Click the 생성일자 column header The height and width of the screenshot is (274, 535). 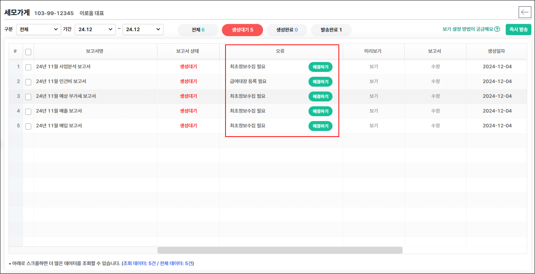tap(497, 51)
